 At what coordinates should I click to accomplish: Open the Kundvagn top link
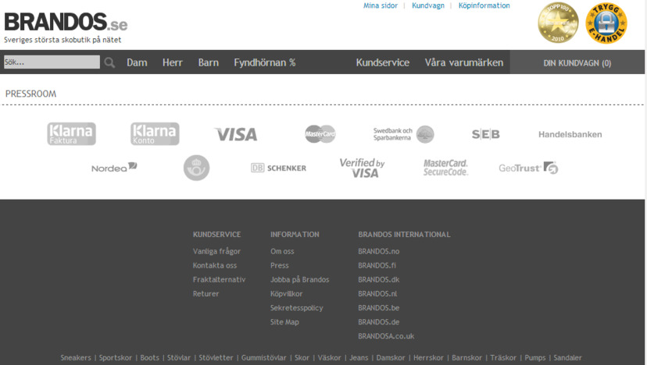tap(428, 5)
